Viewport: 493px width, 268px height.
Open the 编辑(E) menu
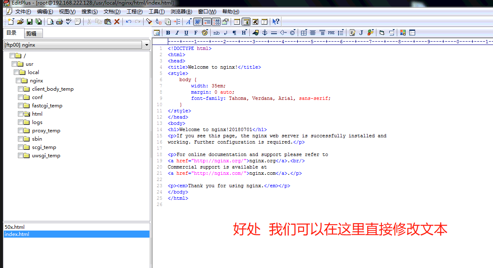pos(45,12)
